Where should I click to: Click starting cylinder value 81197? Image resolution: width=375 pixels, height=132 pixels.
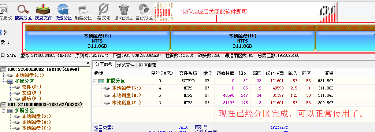point(229,103)
